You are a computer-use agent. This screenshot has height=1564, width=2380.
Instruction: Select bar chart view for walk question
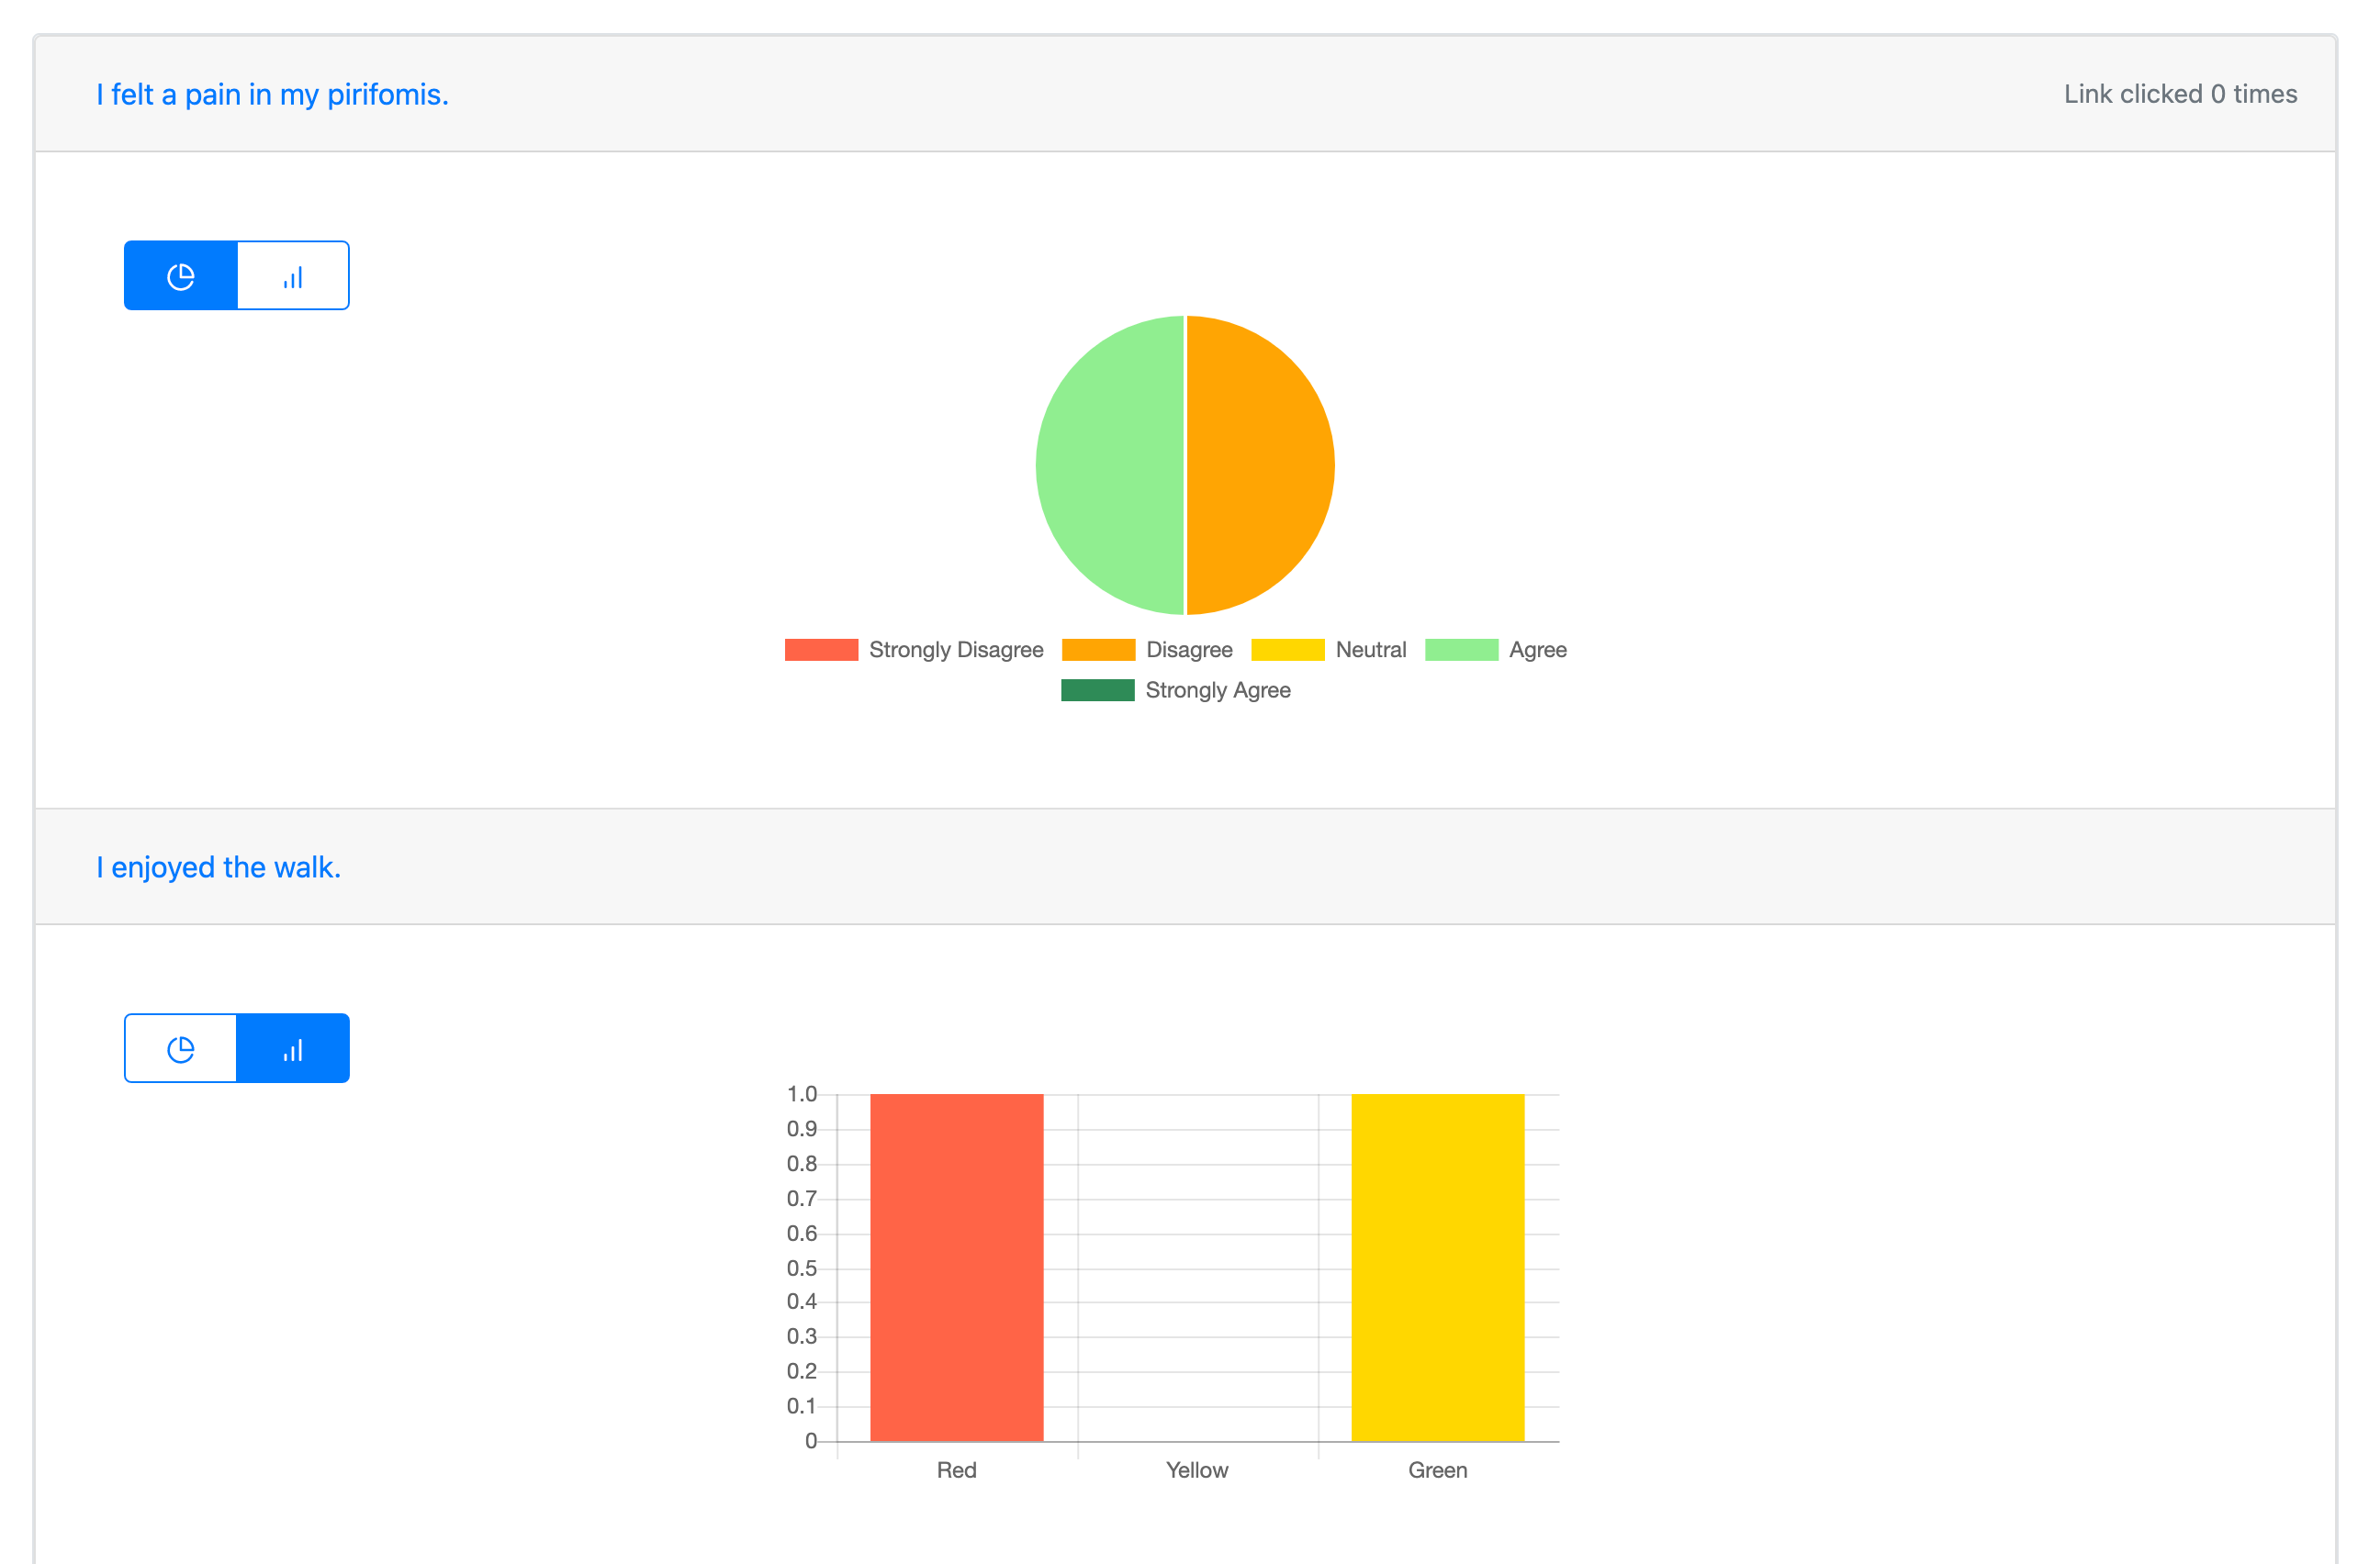(293, 1048)
